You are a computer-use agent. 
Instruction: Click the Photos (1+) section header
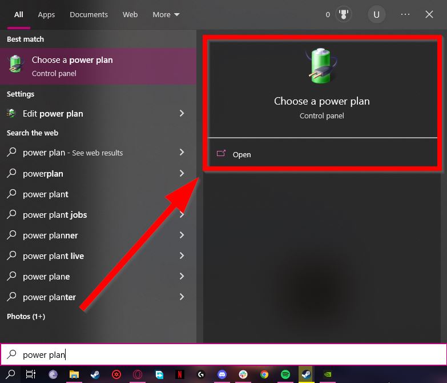[x=26, y=316]
